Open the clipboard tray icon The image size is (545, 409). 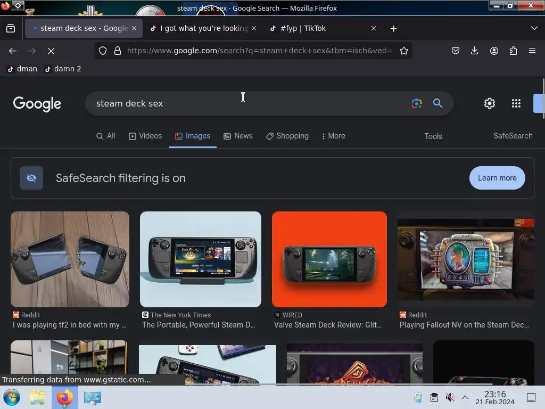pyautogui.click(x=434, y=397)
